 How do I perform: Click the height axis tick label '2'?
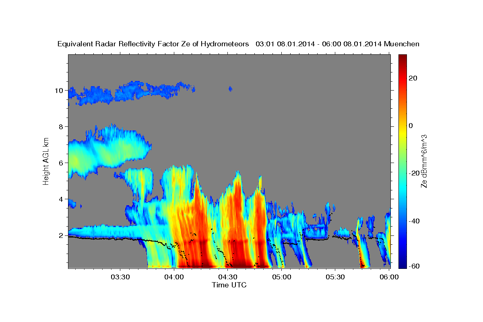(x=61, y=235)
